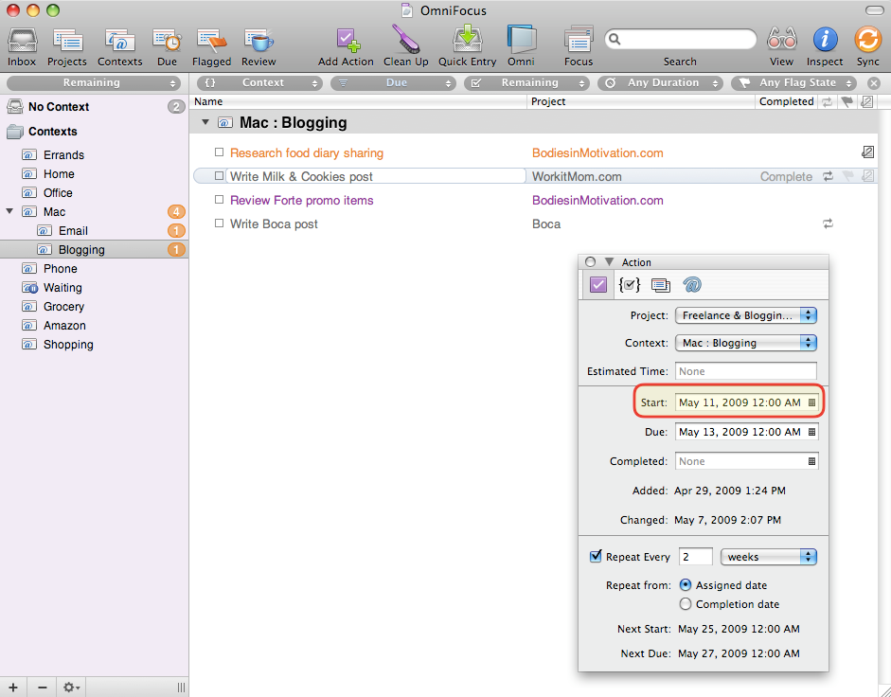This screenshot has width=891, height=697.
Task: Click the Completed column header
Action: point(787,101)
